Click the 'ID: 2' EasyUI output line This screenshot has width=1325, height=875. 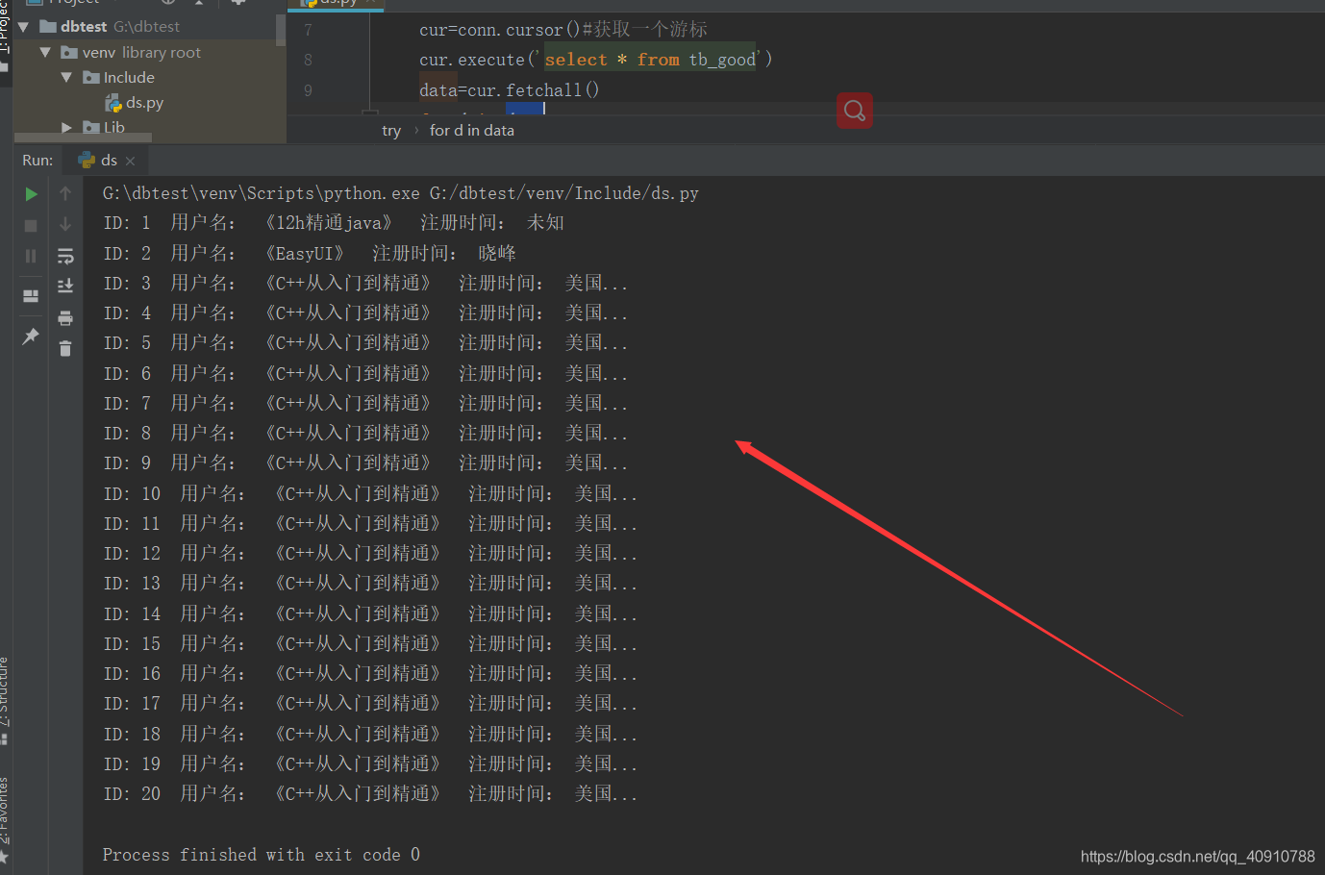pos(310,254)
